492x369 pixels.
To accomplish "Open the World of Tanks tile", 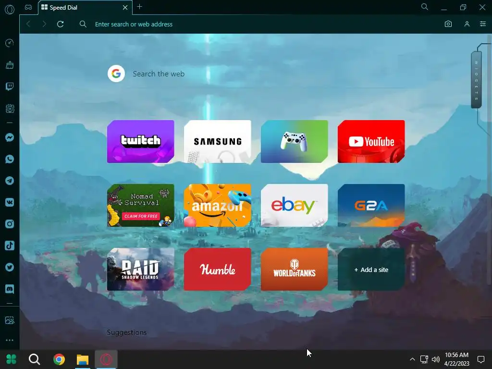I will click(295, 270).
